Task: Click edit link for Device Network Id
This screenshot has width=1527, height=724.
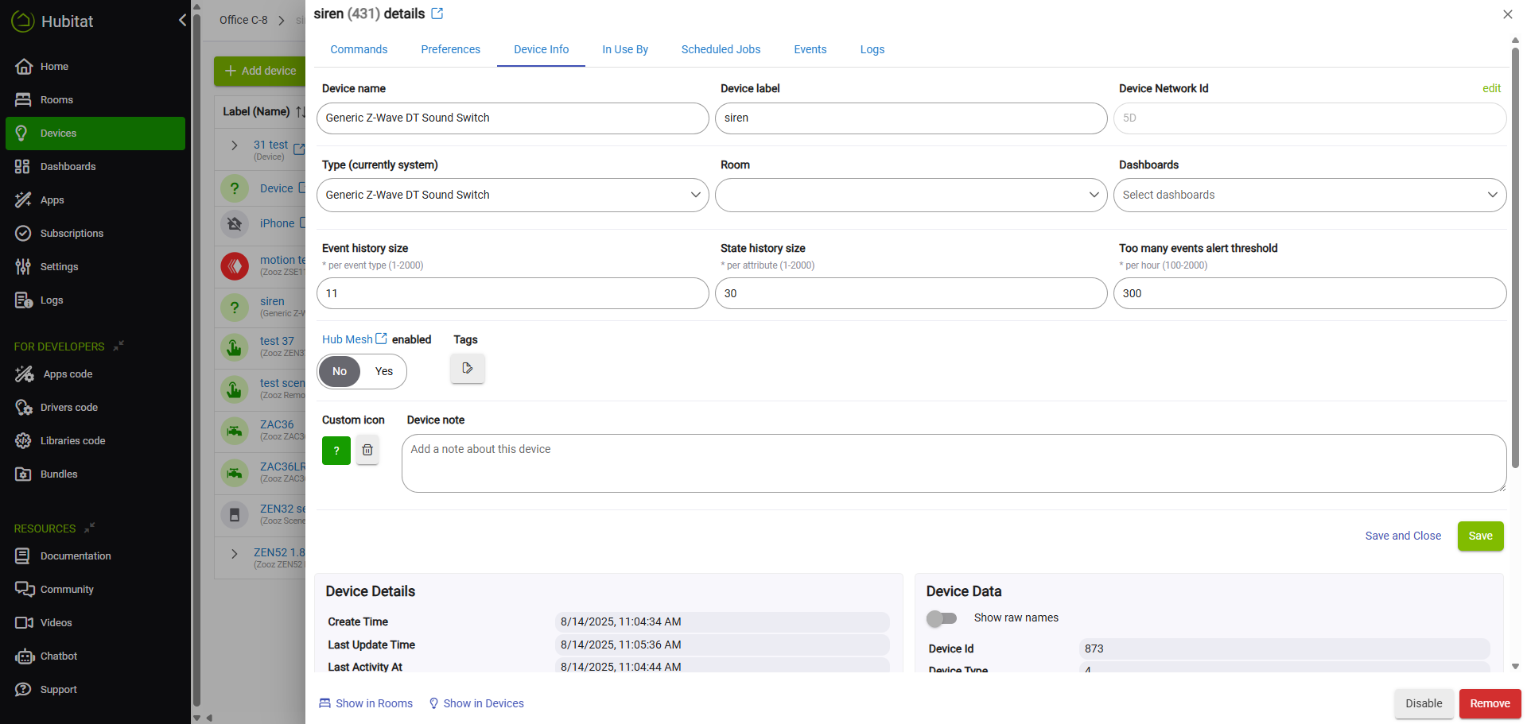Action: click(x=1491, y=88)
